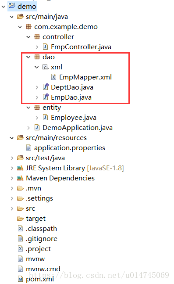
Task: Expand the JRE System Library arrow
Action: [x=12, y=169]
